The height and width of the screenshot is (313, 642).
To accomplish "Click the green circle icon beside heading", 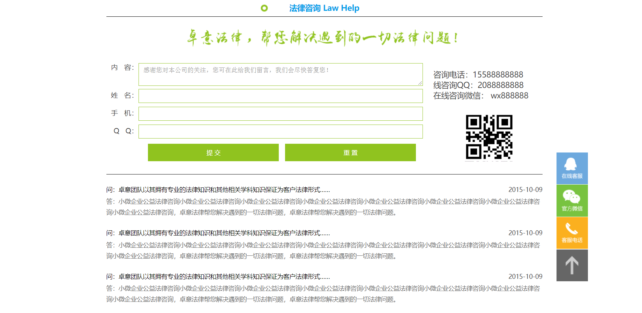I will tap(264, 8).
